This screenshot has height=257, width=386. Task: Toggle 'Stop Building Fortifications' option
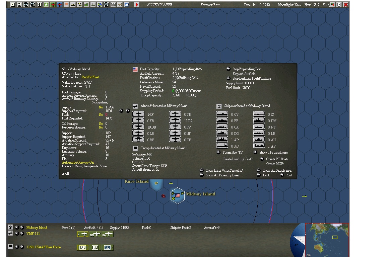252,78
